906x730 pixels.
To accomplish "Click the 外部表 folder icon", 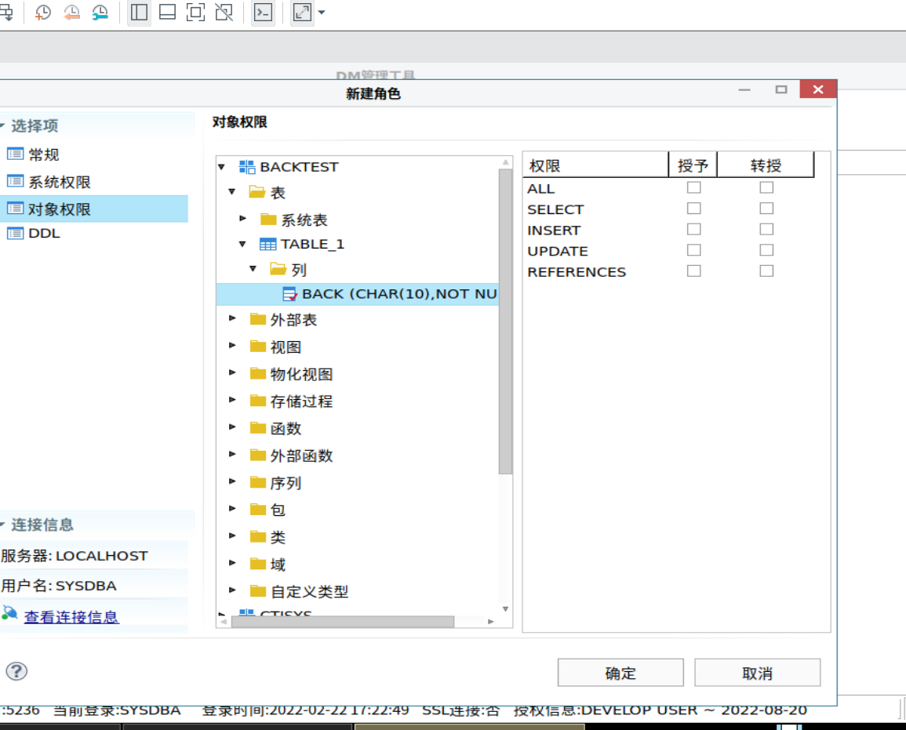I will click(x=258, y=319).
